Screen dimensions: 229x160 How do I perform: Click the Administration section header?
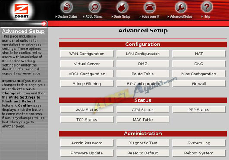tap(143, 134)
